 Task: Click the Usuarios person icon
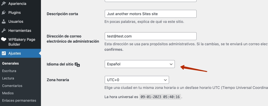[x=4, y=22]
